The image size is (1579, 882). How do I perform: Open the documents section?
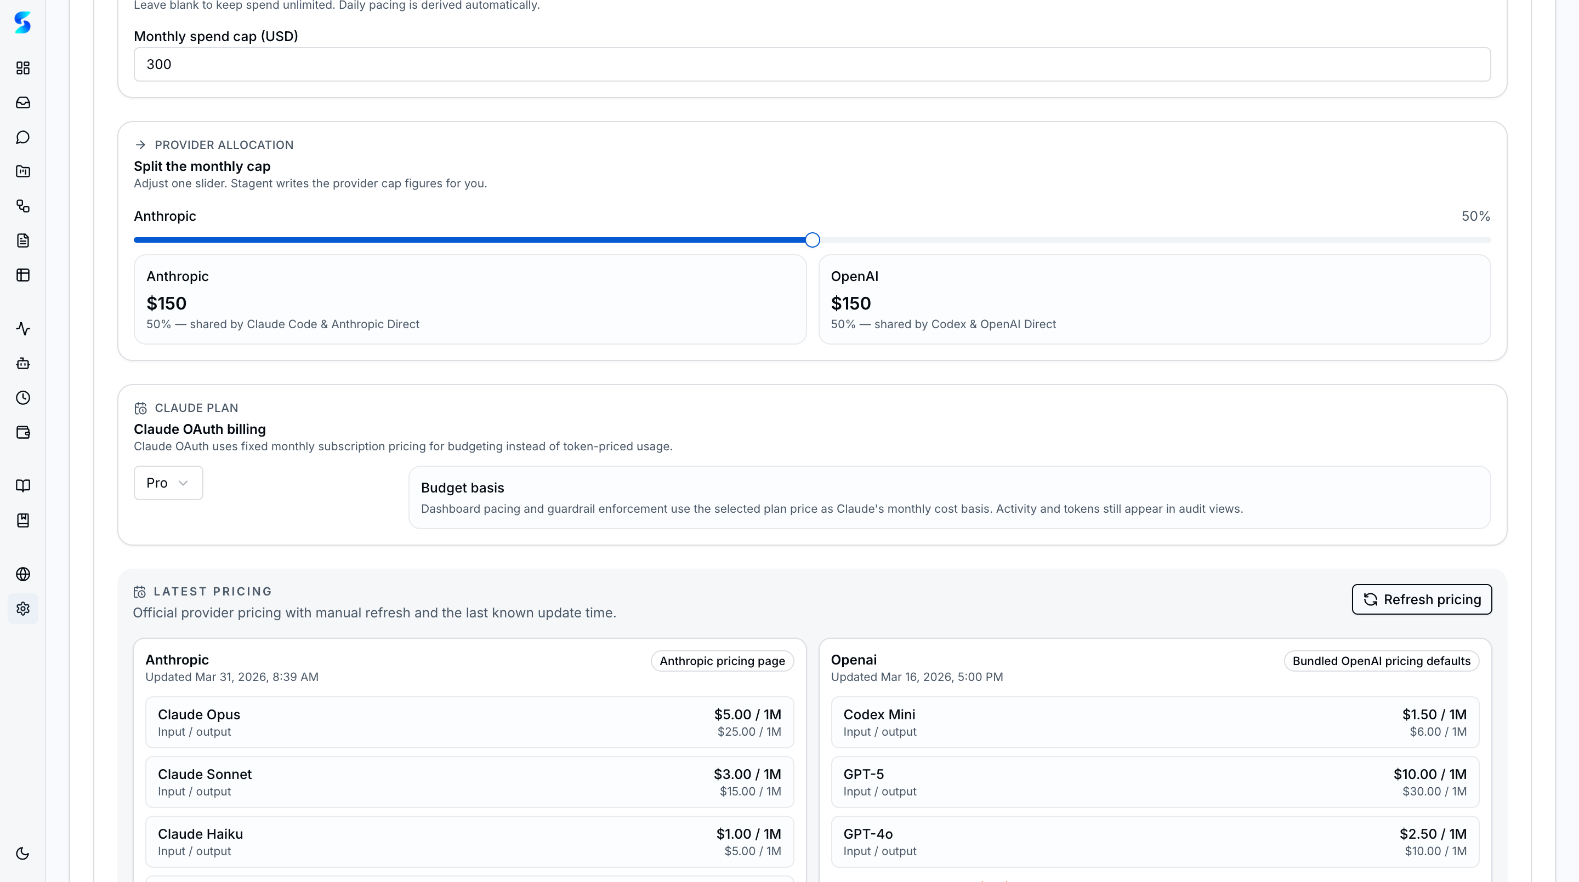coord(22,240)
